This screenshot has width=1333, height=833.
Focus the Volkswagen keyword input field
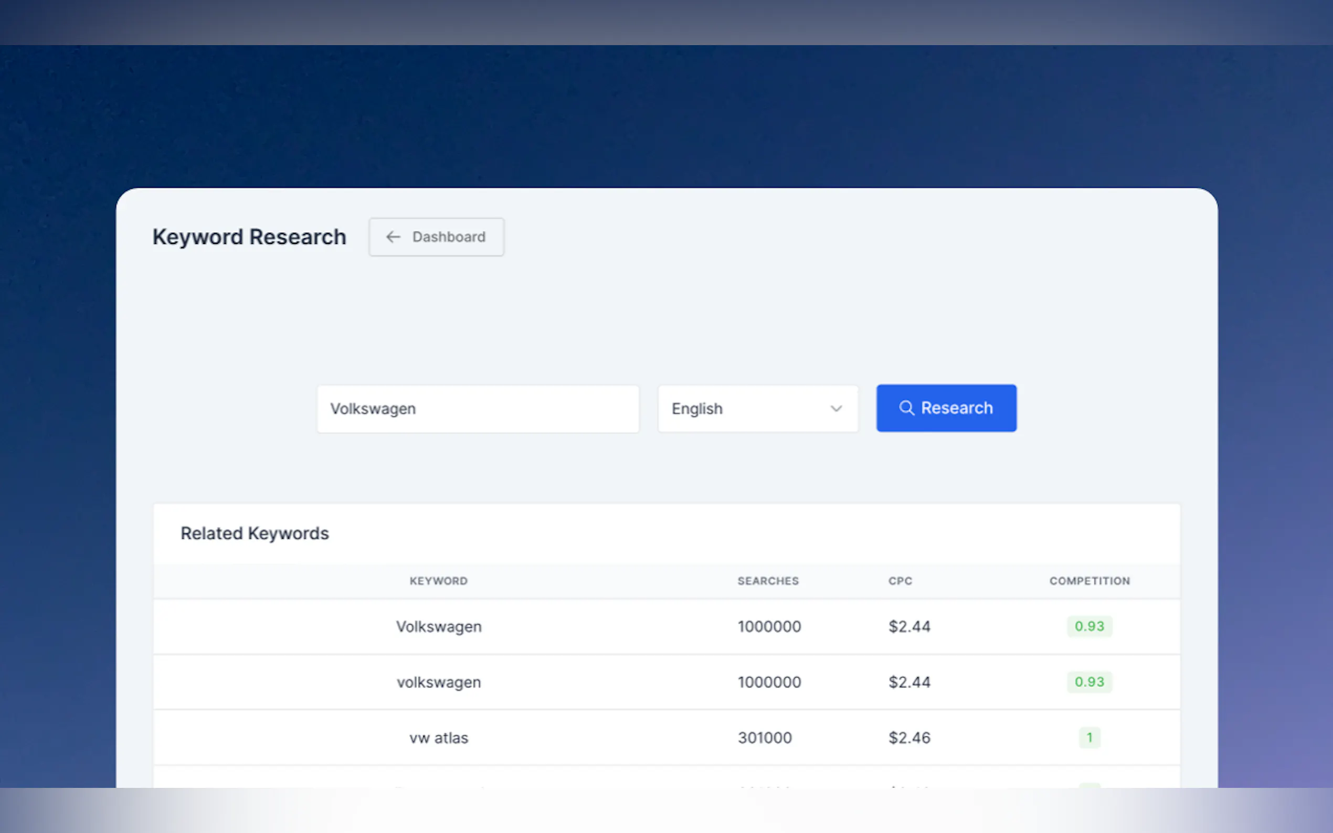click(x=477, y=409)
